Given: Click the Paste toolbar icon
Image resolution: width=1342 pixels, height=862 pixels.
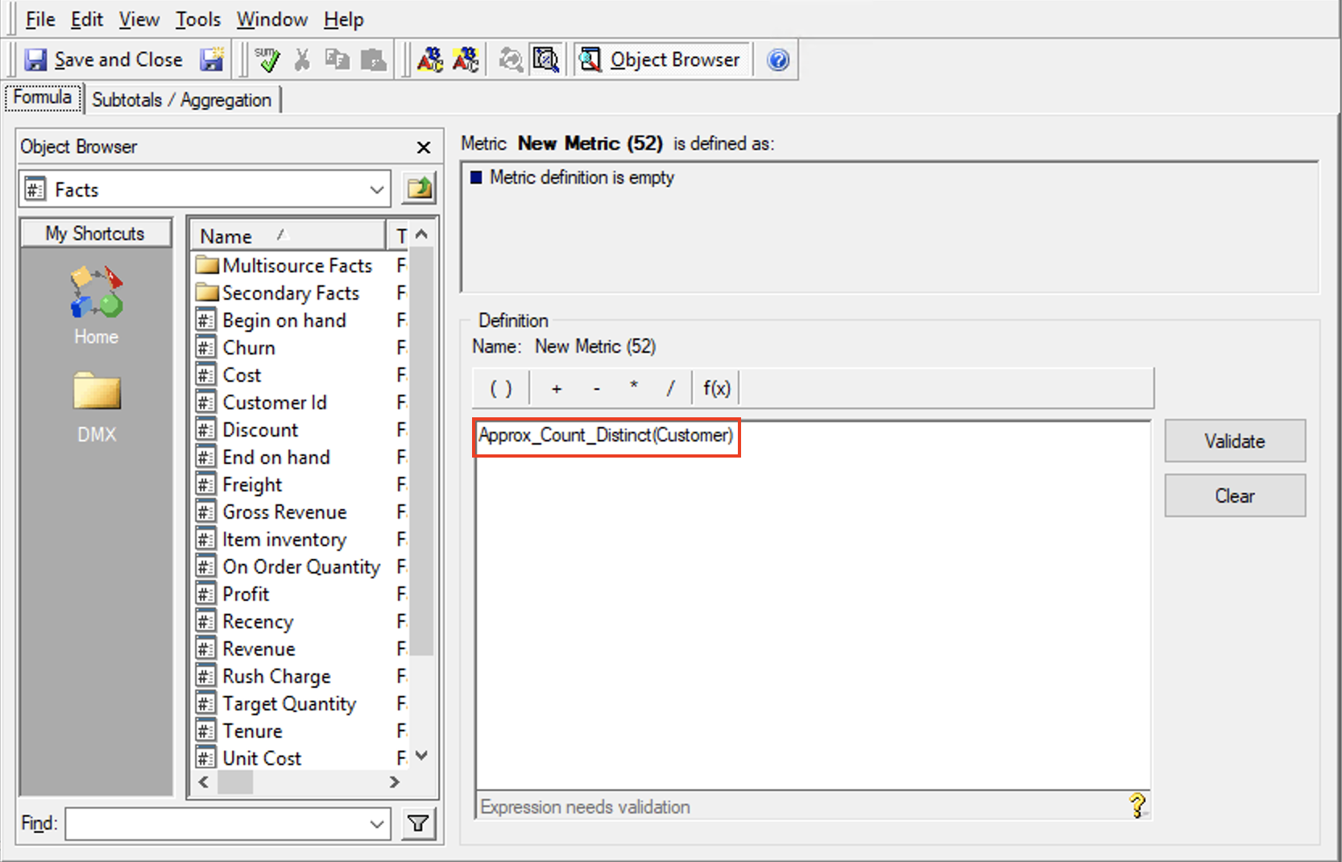Looking at the screenshot, I should (372, 59).
